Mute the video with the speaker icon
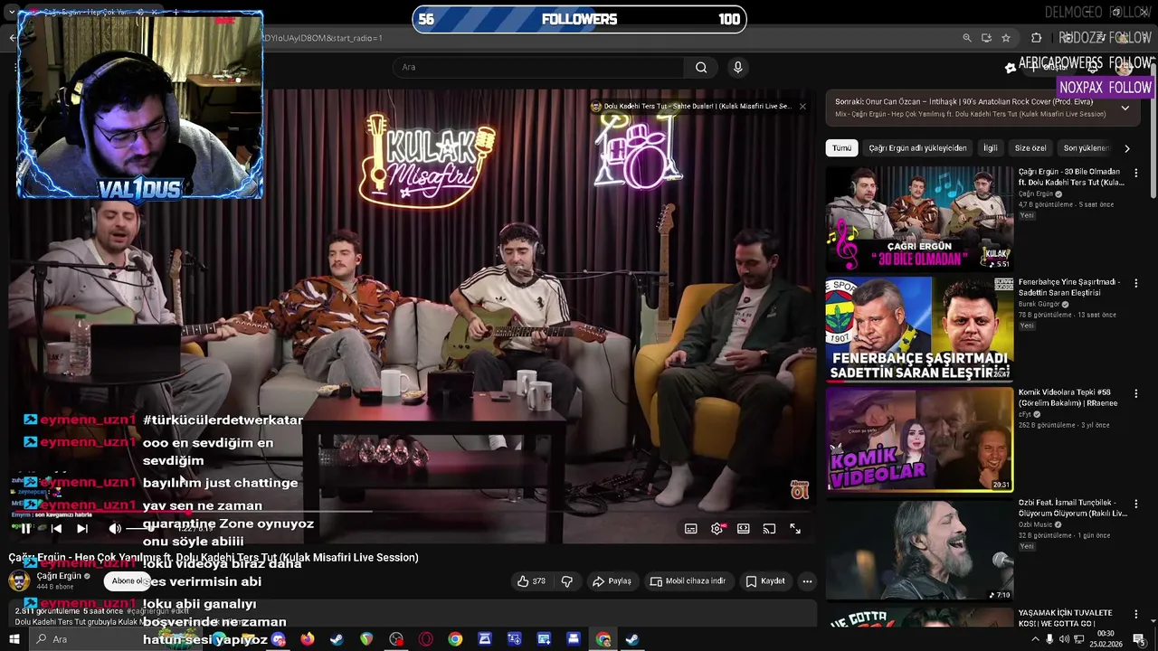This screenshot has width=1158, height=651. (115, 529)
